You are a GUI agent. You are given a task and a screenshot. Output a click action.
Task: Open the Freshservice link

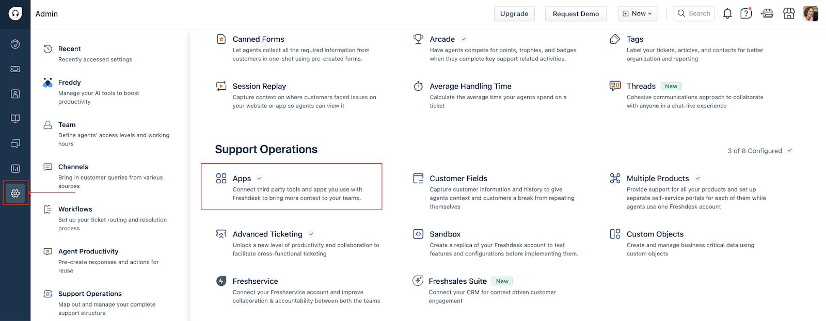pos(256,281)
